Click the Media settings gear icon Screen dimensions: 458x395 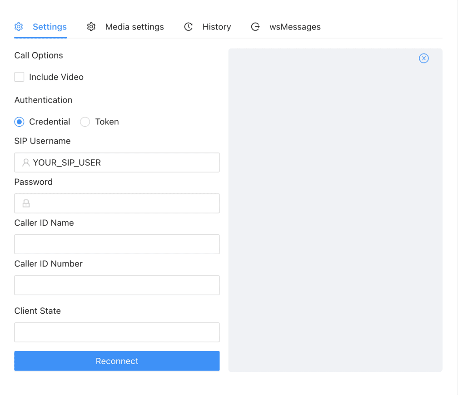[91, 27]
